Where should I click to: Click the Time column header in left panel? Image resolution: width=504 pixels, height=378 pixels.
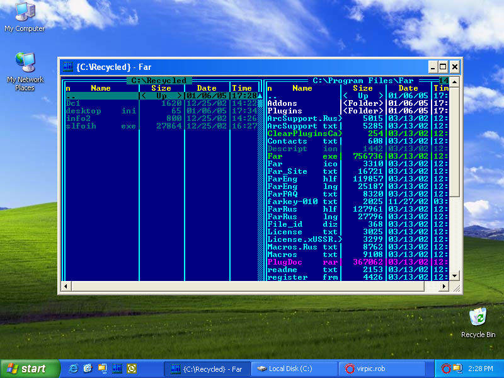coord(242,88)
